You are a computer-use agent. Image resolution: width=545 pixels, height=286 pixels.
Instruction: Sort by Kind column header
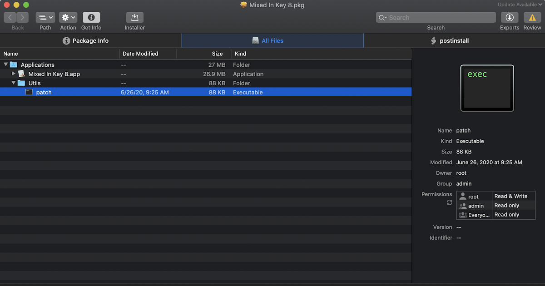[x=322, y=54]
